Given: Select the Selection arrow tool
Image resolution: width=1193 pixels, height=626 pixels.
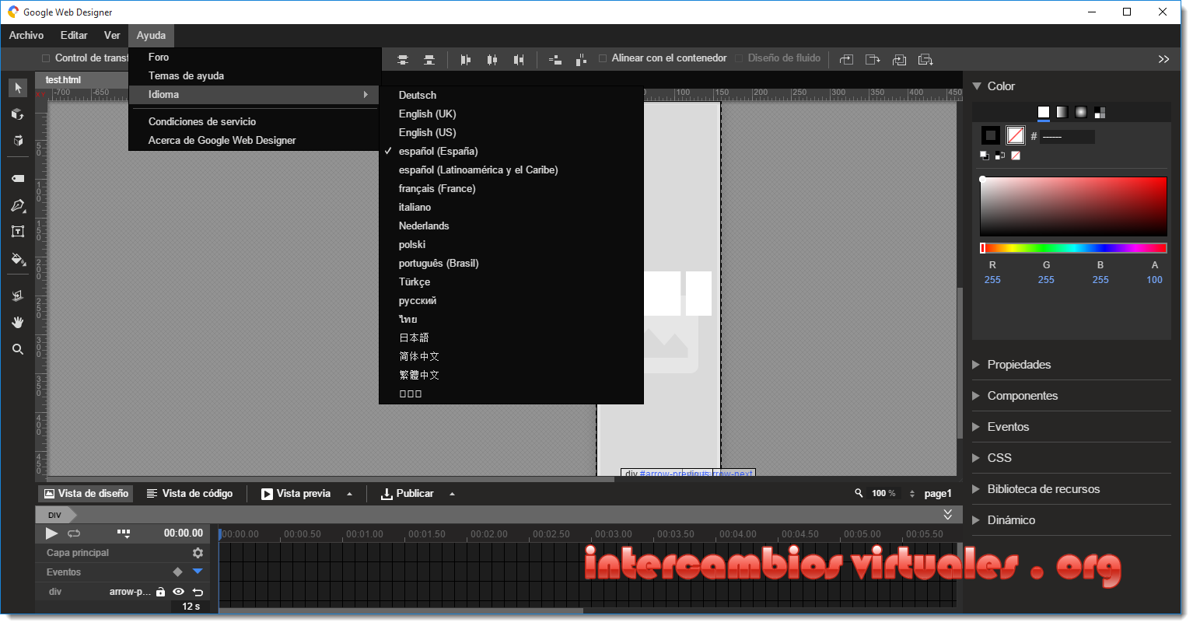Looking at the screenshot, I should click(x=18, y=88).
